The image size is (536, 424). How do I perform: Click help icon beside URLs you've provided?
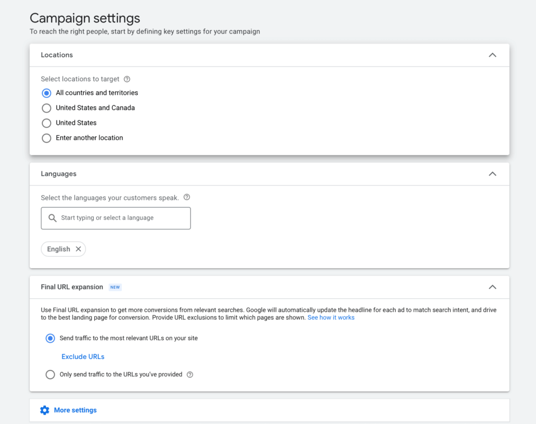[190, 375]
